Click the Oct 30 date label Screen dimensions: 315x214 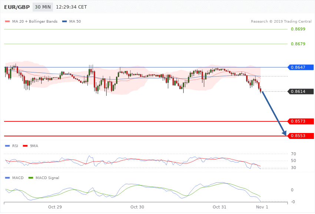(137, 207)
